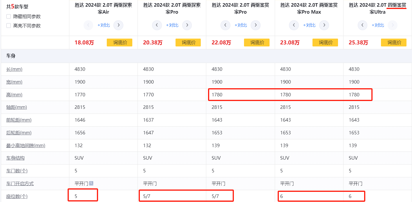412x202 pixels.
Task: Add 四驱鉴赏家Ultra to comparison via +对比
Action: pos(377,25)
